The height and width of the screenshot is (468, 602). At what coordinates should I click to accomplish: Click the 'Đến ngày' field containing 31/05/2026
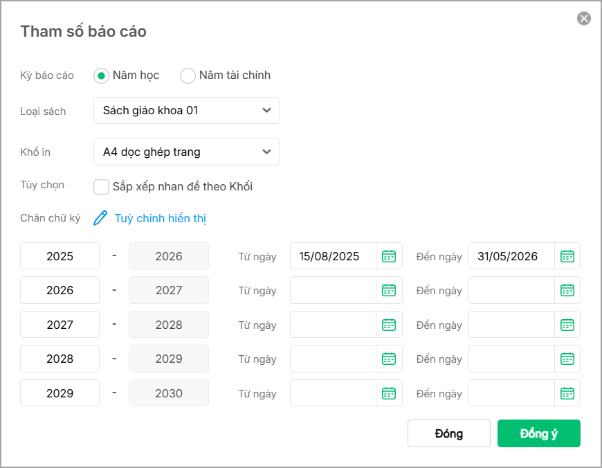tap(511, 256)
